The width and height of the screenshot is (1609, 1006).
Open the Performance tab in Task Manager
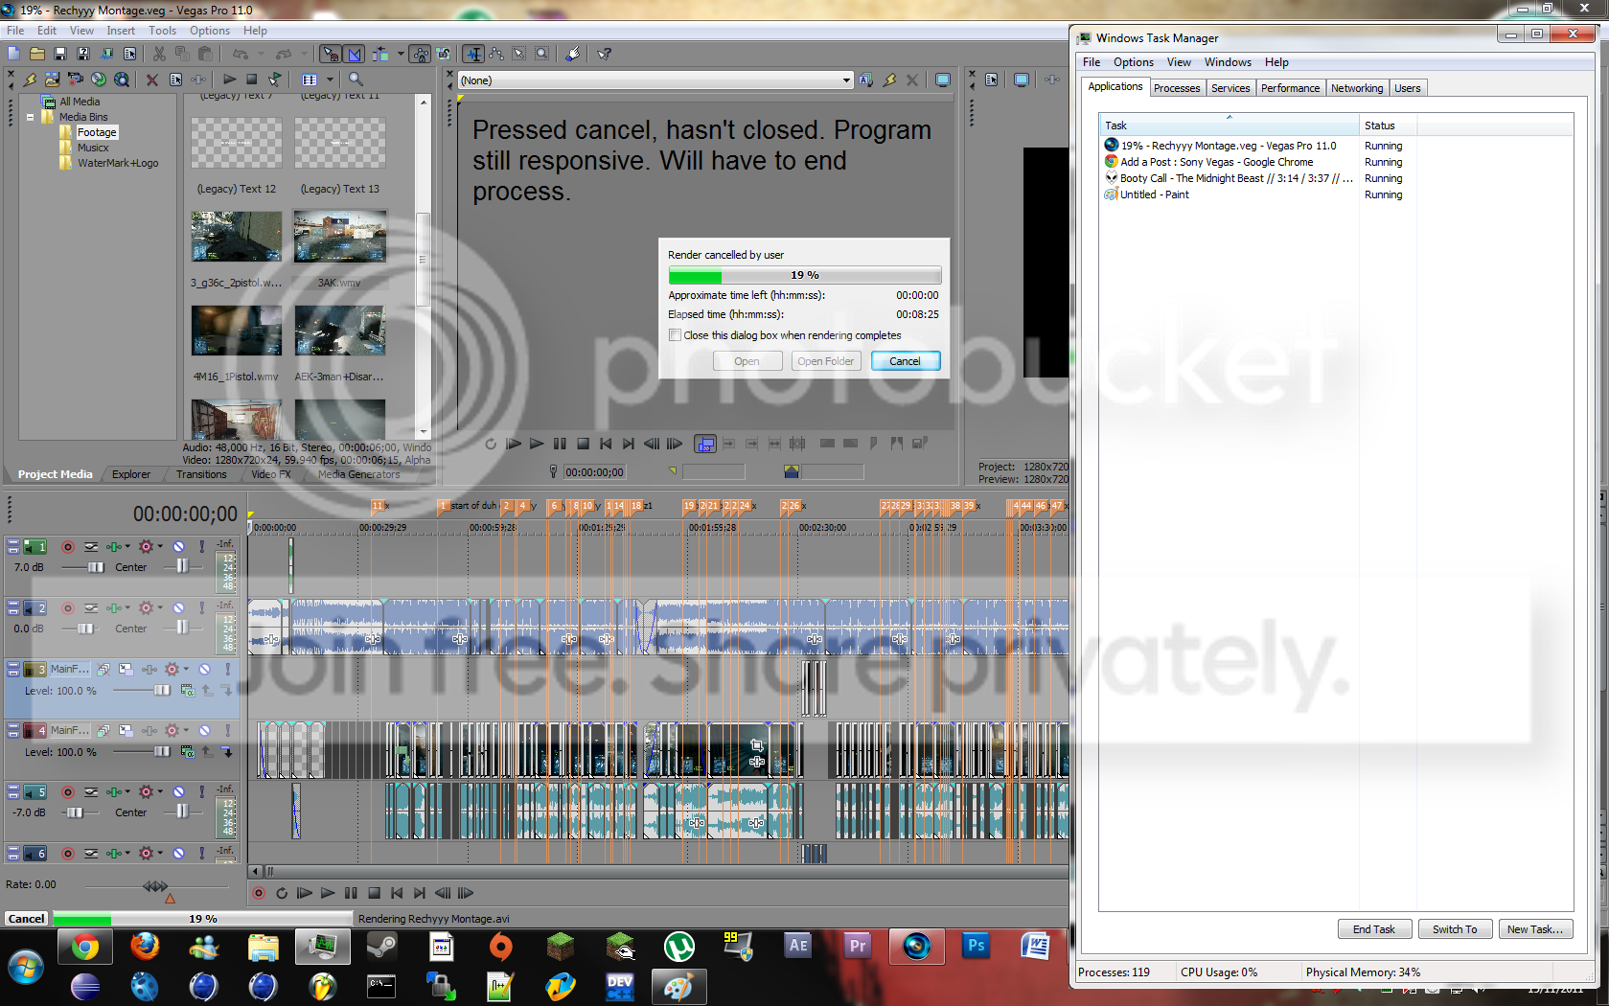click(1290, 88)
